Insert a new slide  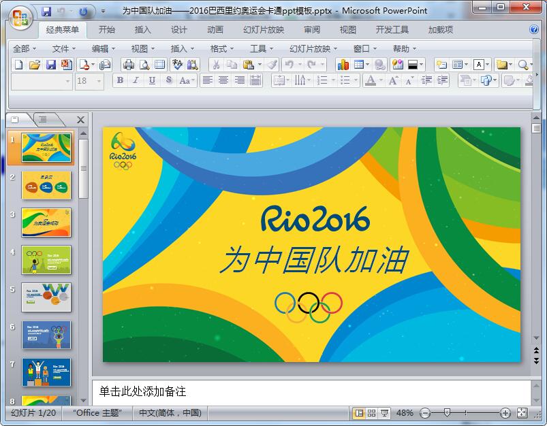[441, 65]
